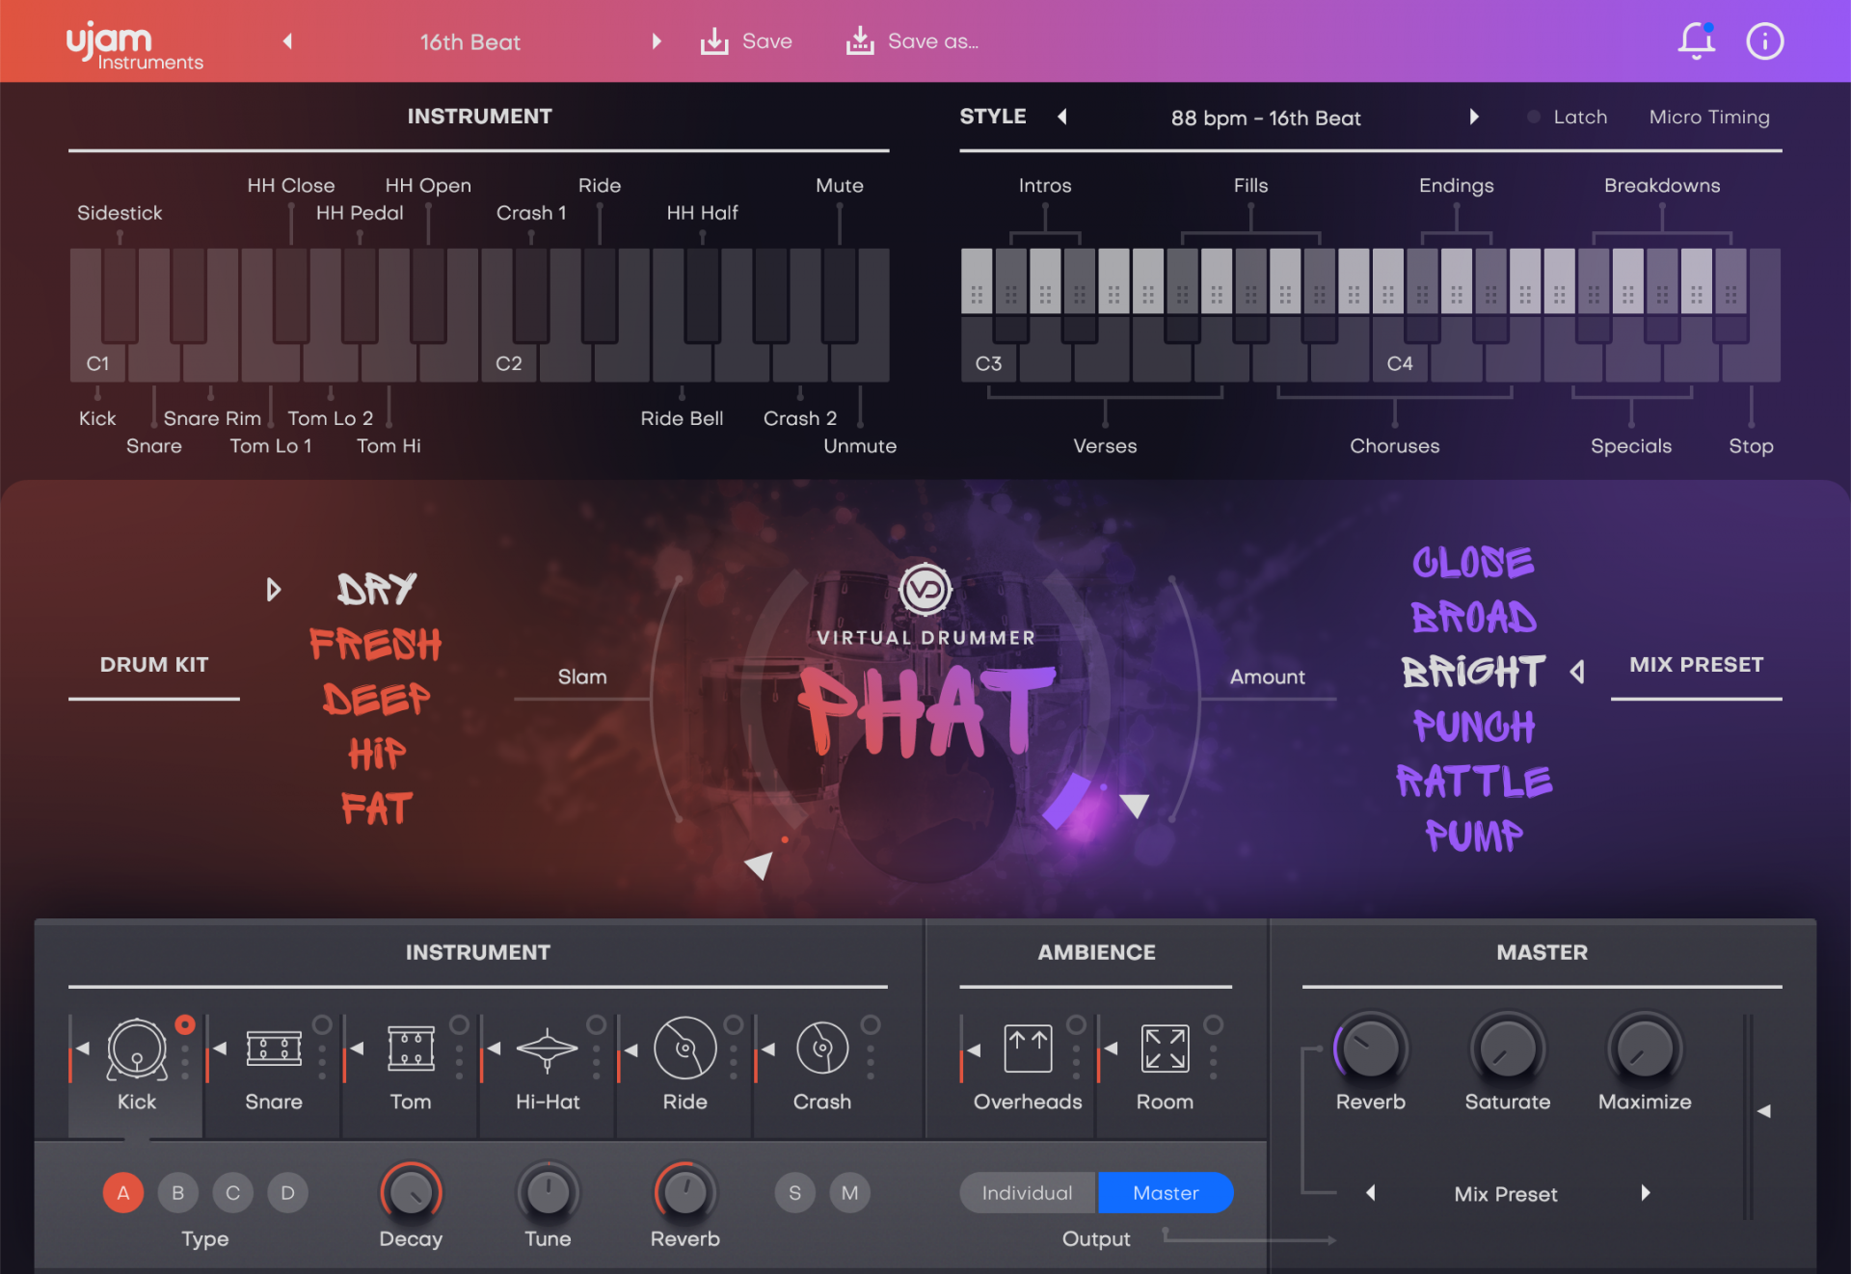Screen dimensions: 1851x1274
Task: Choose the PUNCH mix preset
Action: click(x=1473, y=726)
